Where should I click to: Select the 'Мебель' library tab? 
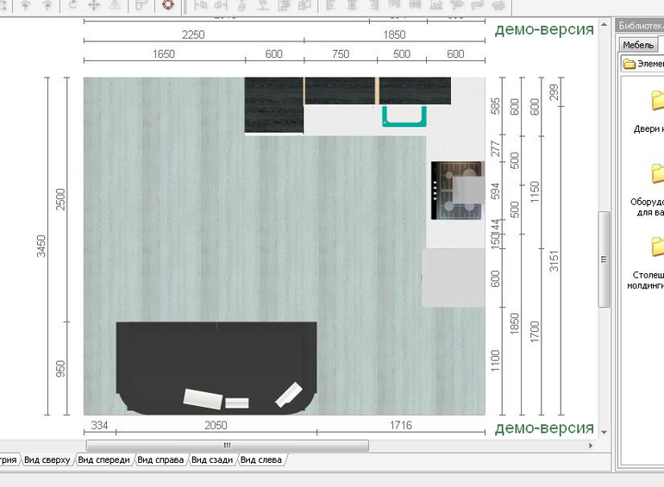point(638,45)
